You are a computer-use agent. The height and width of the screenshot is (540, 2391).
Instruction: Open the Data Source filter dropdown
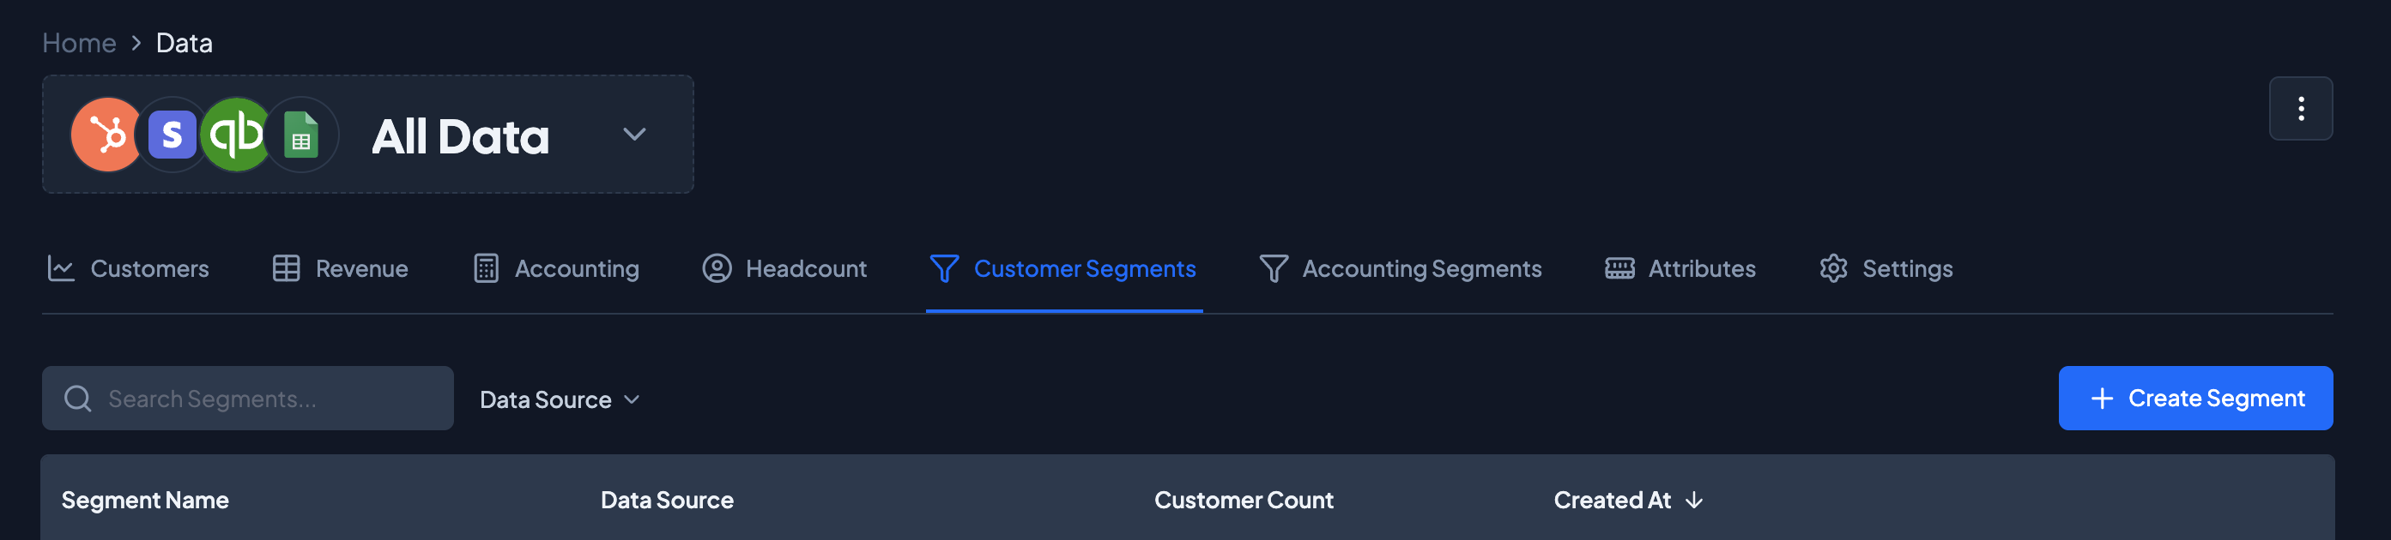click(560, 400)
